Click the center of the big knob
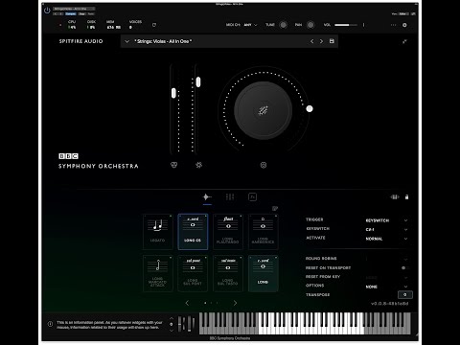The image size is (460, 345). pos(263,110)
